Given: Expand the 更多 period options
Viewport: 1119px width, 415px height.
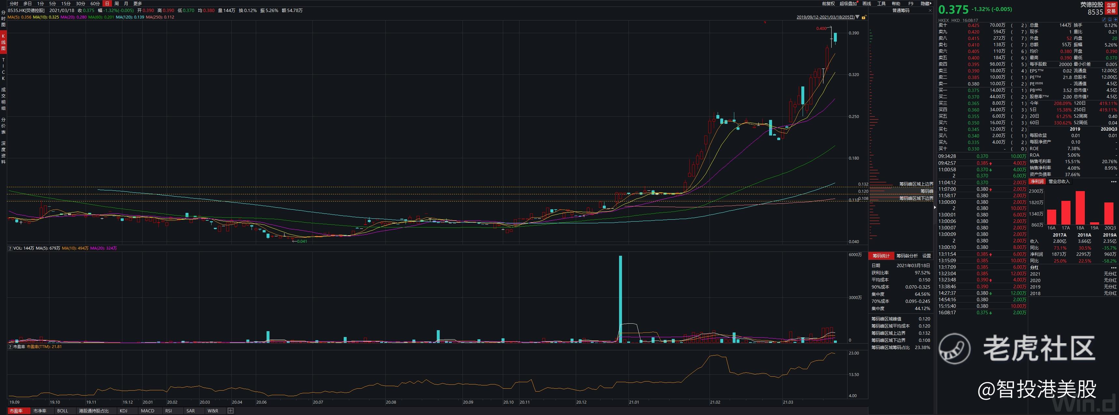Looking at the screenshot, I should pos(137,4).
